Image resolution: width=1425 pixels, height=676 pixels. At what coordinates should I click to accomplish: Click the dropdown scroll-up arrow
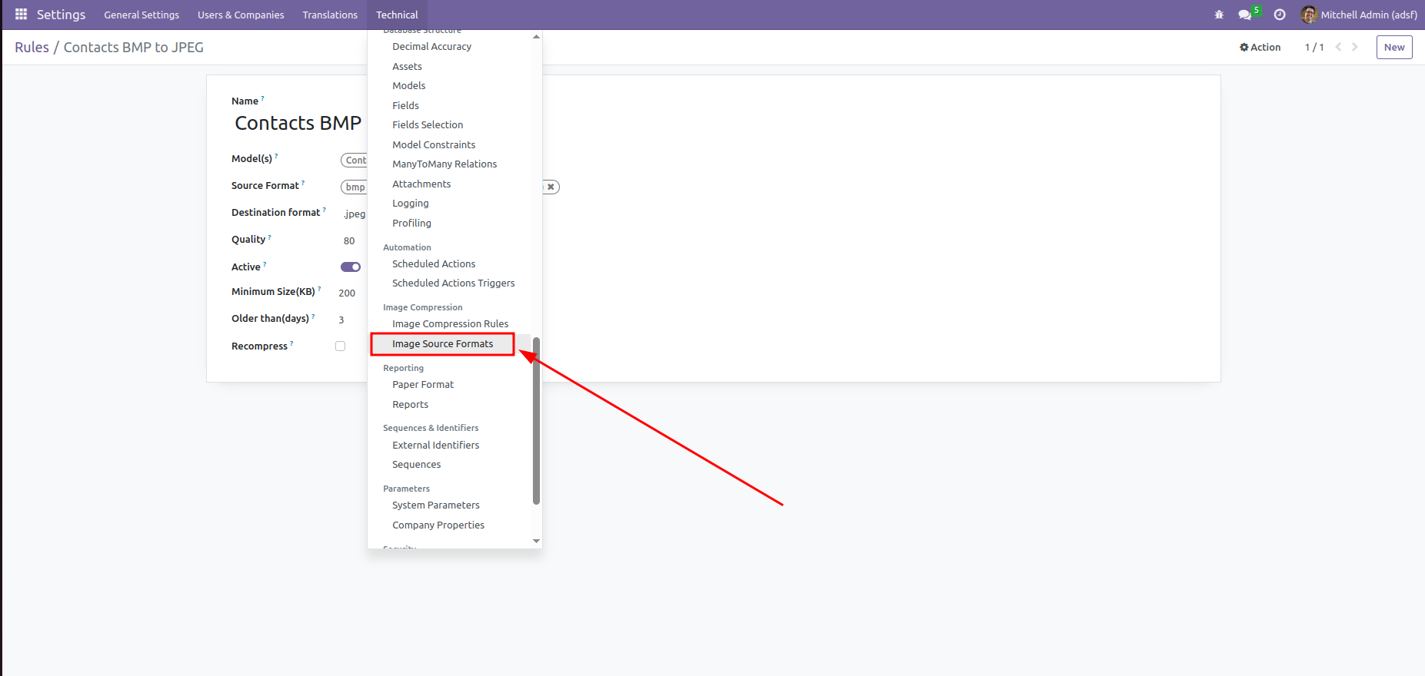[536, 36]
